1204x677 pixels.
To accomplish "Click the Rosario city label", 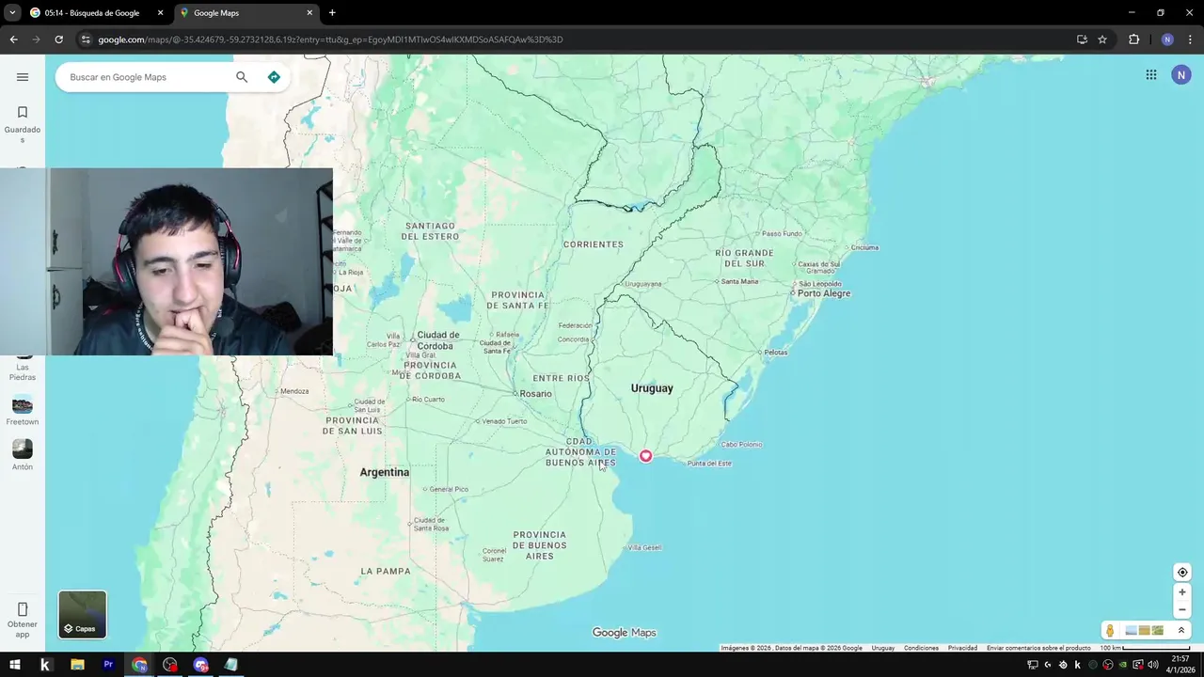I will coord(535,394).
